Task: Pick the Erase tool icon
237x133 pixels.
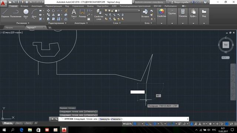Action: click(x=66, y=11)
